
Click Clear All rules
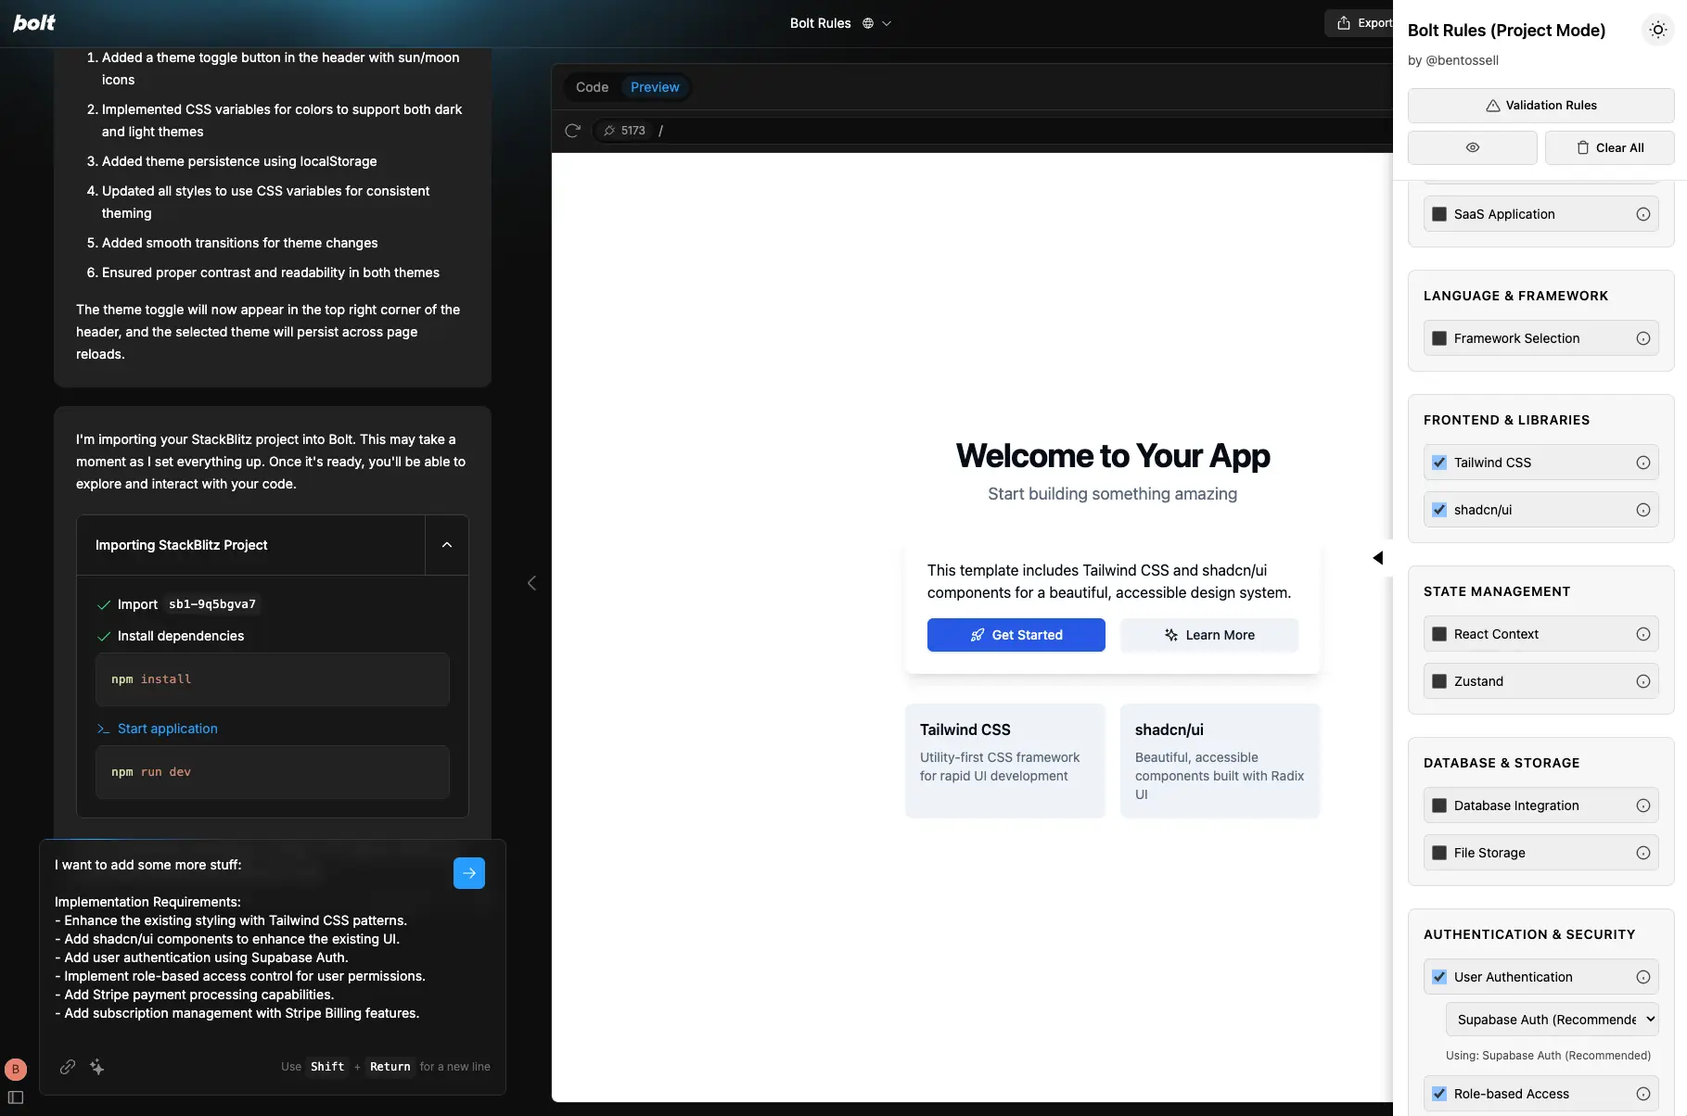point(1610,147)
